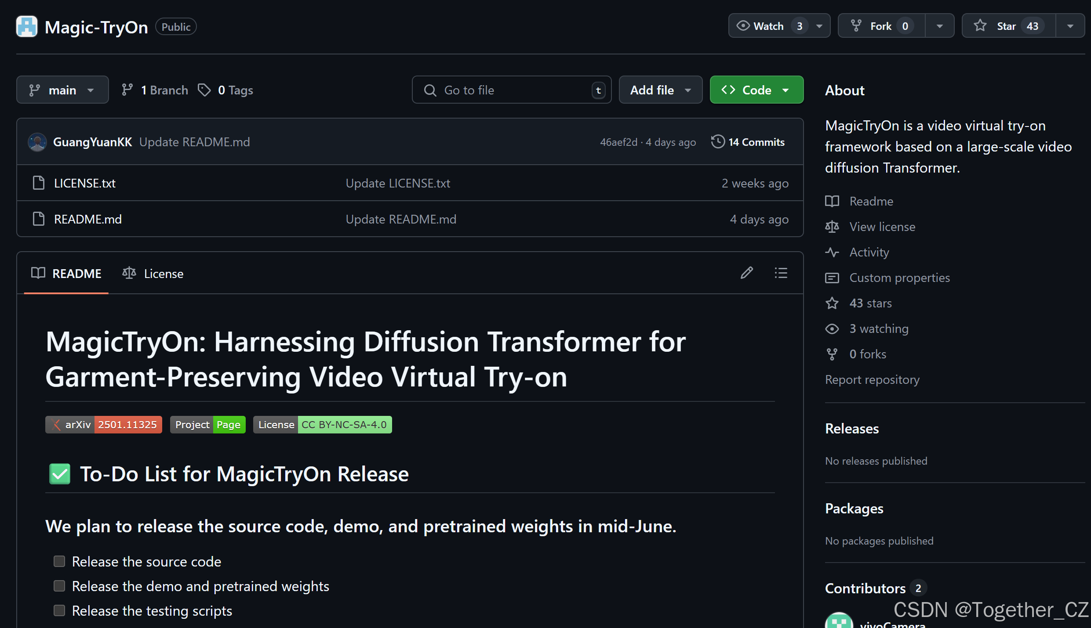Click the fork icon beside 0 forks
This screenshot has height=628, width=1091.
point(832,354)
